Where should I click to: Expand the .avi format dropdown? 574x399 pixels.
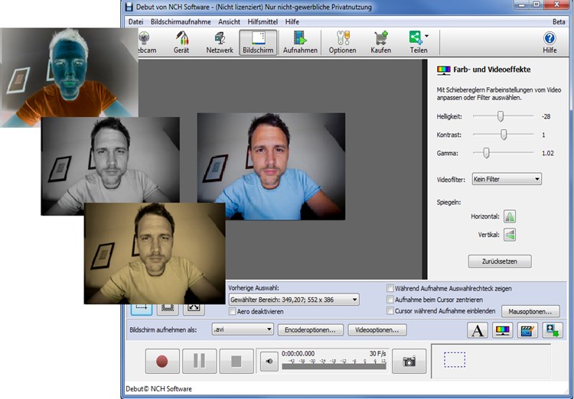(243, 329)
